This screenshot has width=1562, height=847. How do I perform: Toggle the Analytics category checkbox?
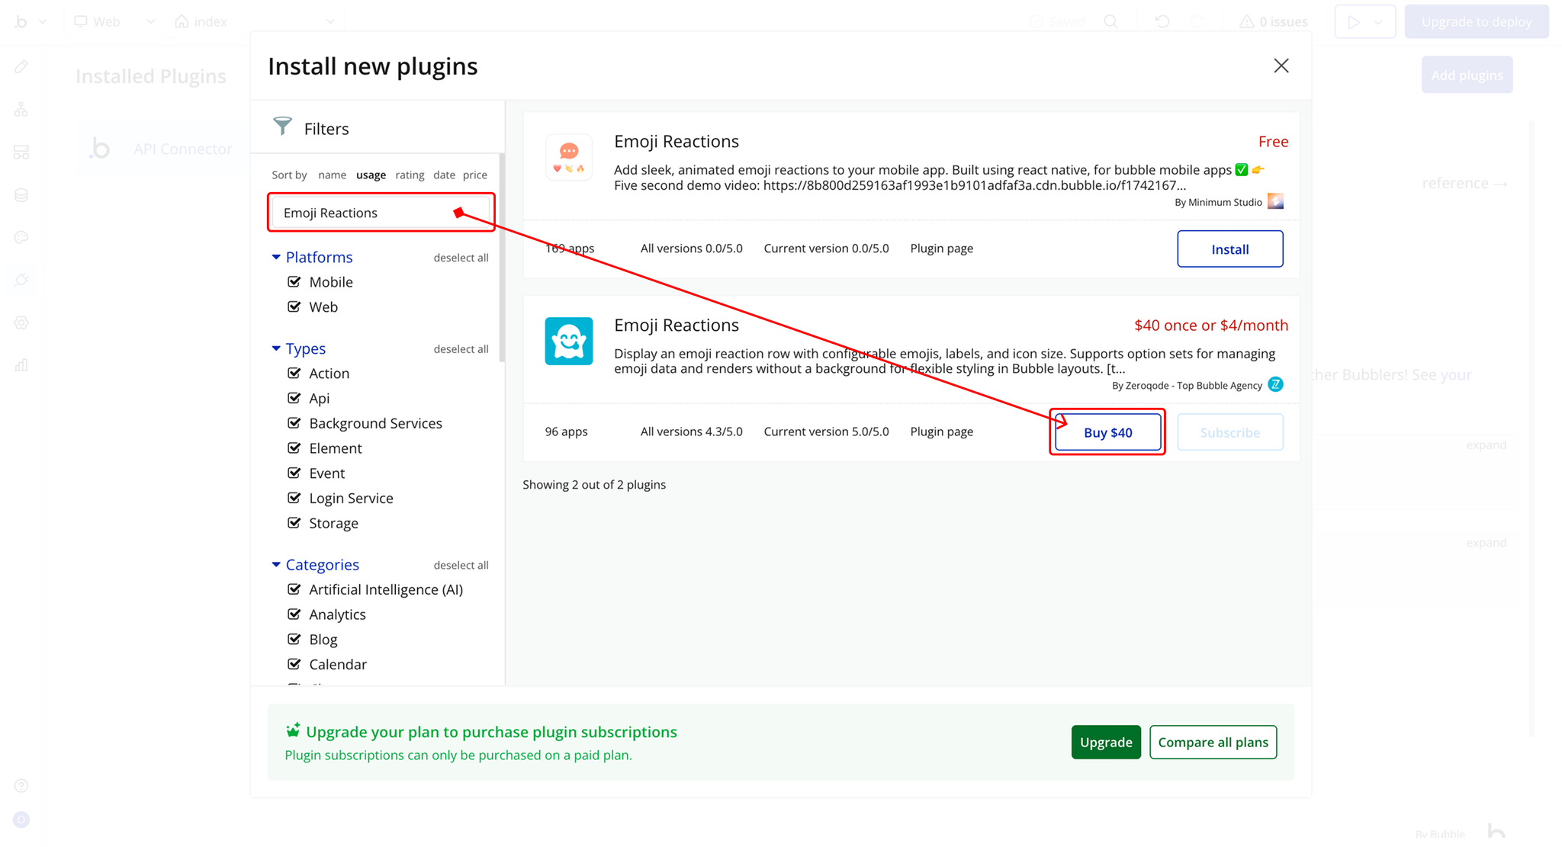pyautogui.click(x=294, y=614)
